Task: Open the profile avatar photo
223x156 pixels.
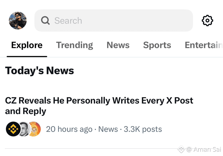Action: coord(18,20)
